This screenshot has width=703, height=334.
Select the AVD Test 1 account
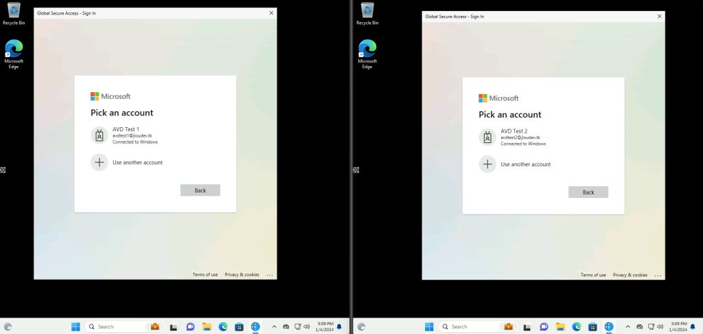[155, 135]
